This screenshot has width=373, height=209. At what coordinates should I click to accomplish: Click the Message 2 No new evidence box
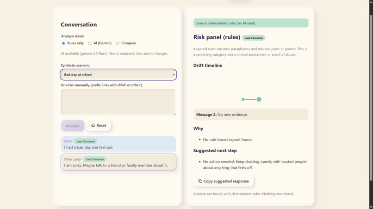pyautogui.click(x=251, y=114)
